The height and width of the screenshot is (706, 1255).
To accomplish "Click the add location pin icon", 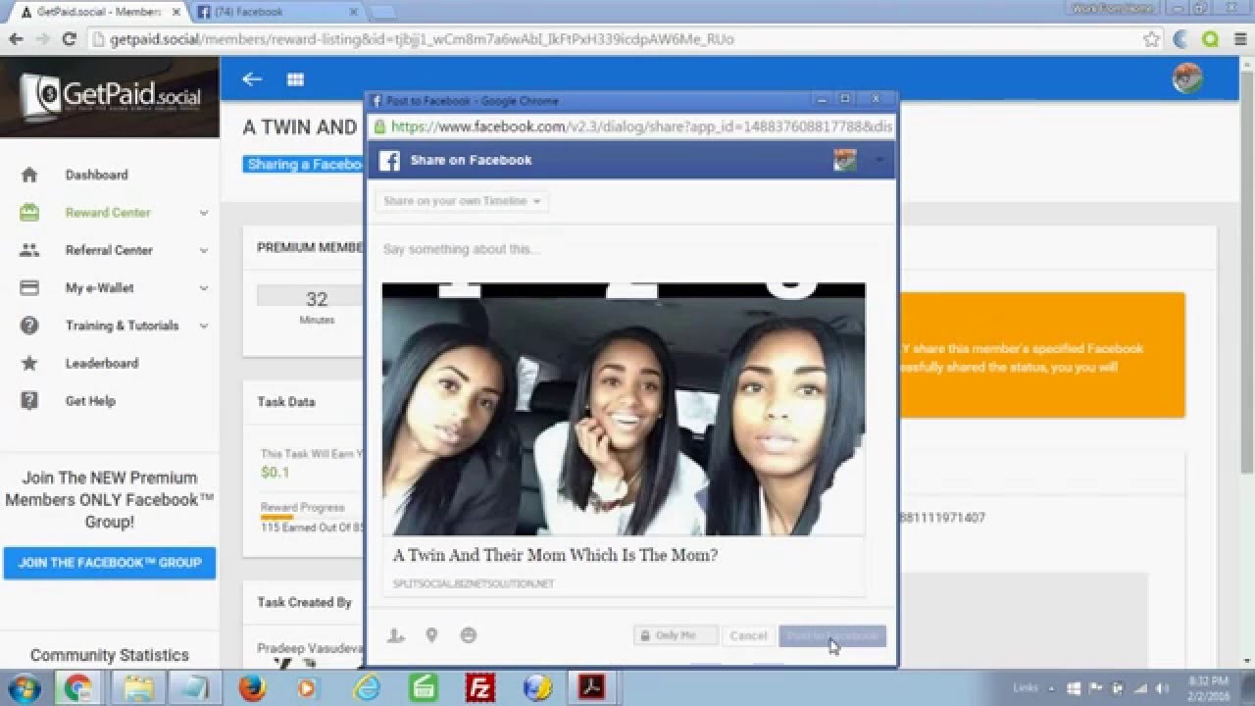I will 431,635.
